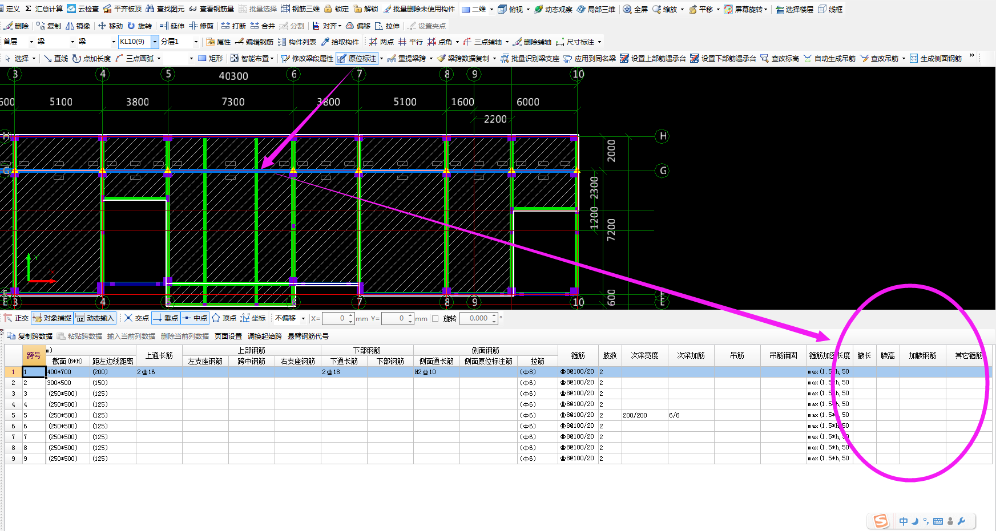Select the 直线 line drawing tool
Image resolution: width=996 pixels, height=531 pixels.
tap(55, 58)
